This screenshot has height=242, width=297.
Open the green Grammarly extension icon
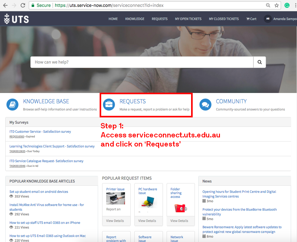coord(287,5)
